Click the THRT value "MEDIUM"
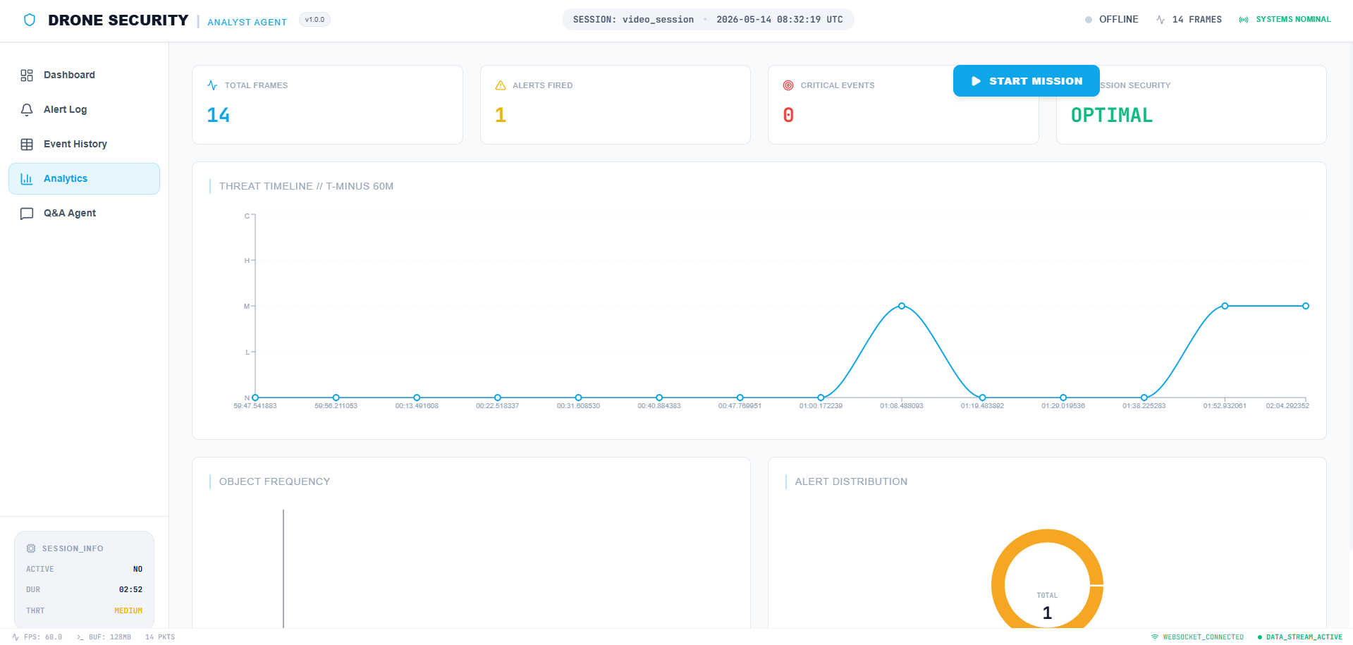The width and height of the screenshot is (1353, 645). (x=128, y=610)
